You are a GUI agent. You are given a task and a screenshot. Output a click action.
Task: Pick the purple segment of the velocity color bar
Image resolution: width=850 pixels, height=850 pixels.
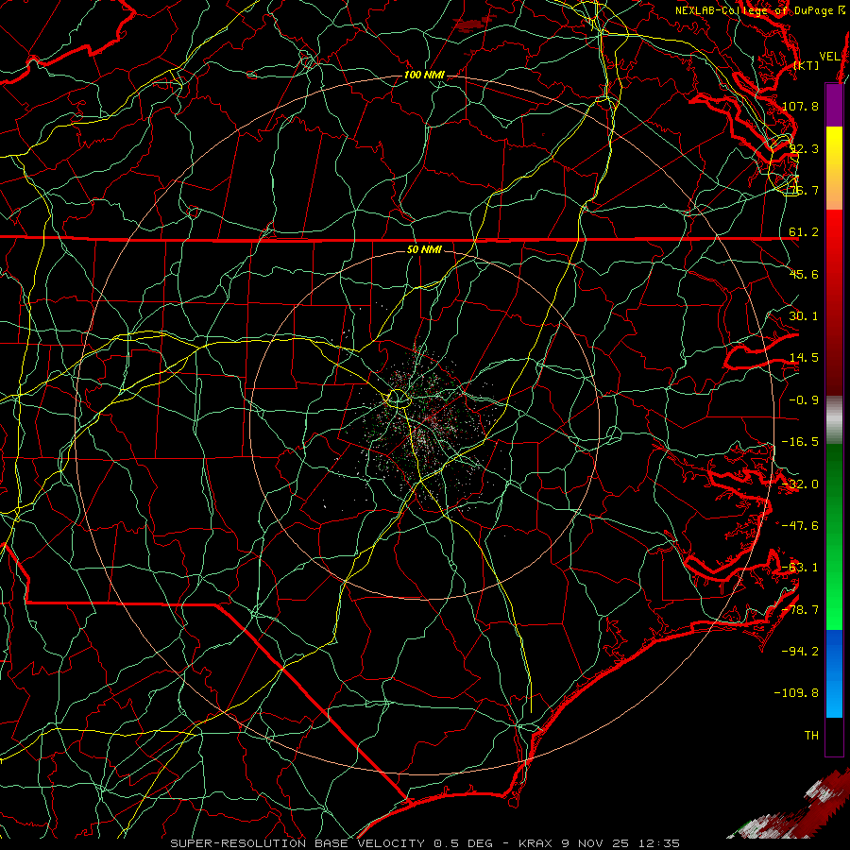(x=834, y=105)
